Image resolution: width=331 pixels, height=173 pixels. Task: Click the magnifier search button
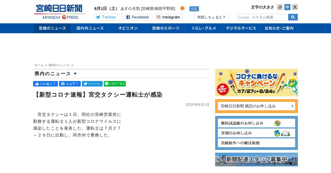[293, 17]
